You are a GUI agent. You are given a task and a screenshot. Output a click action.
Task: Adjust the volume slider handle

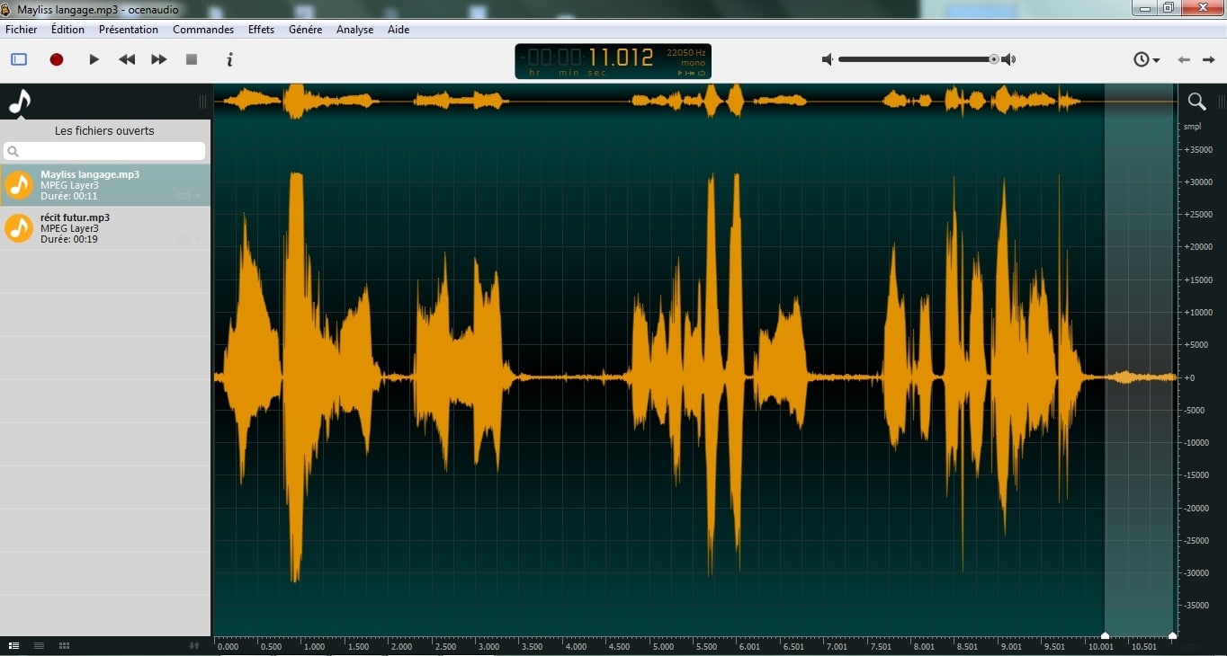click(x=994, y=59)
